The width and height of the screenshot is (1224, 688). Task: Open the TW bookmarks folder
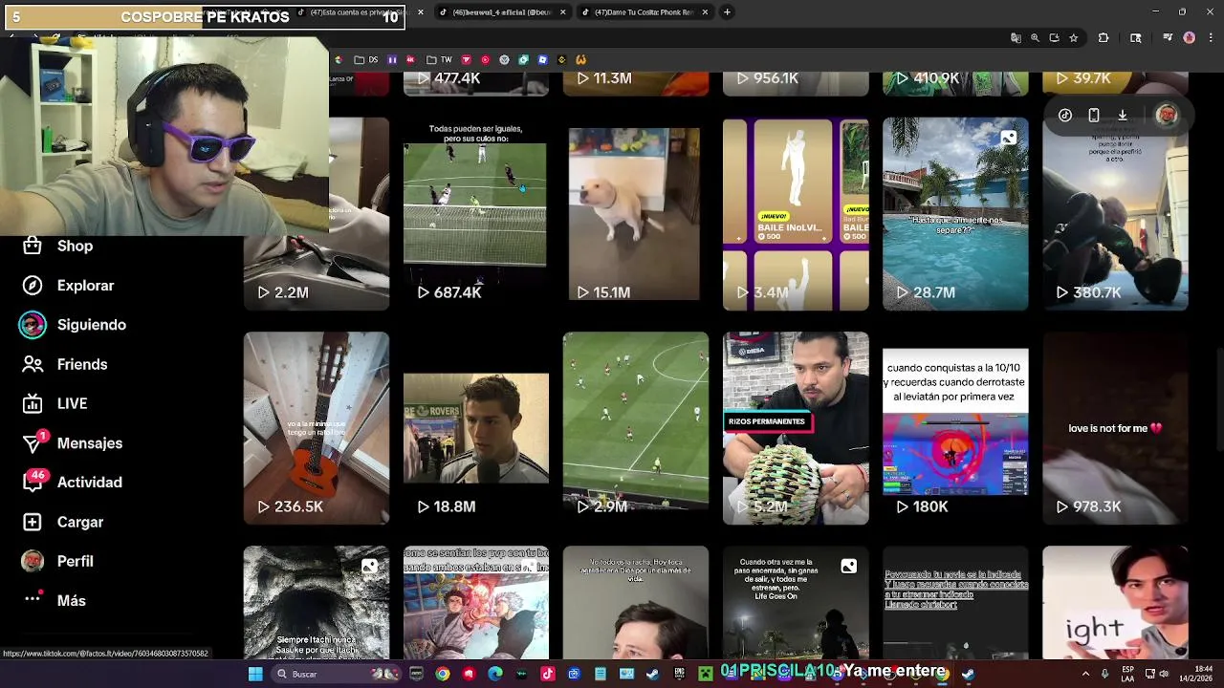point(440,59)
